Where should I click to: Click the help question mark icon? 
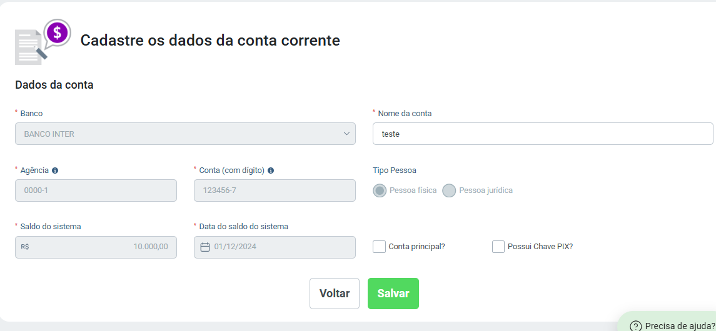[x=635, y=326]
